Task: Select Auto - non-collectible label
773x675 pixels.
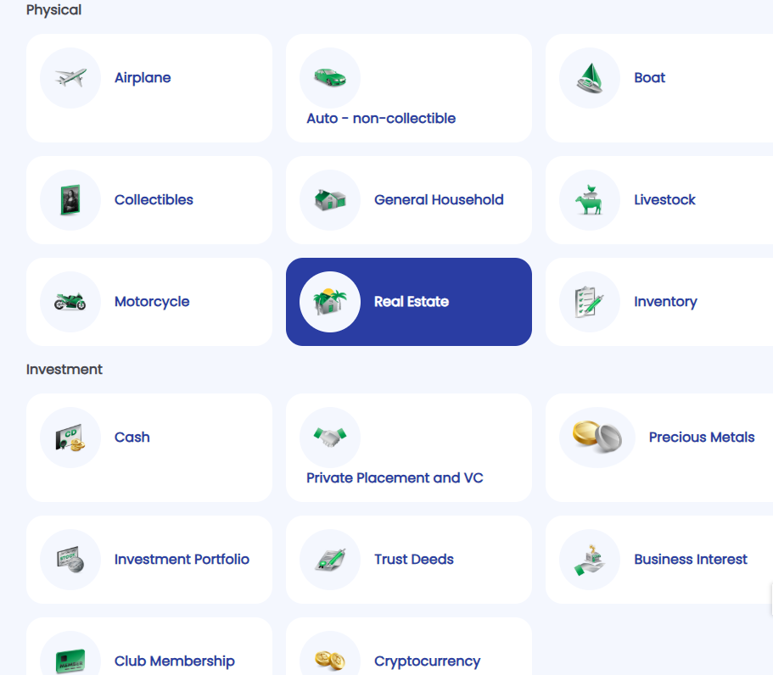Action: point(381,118)
